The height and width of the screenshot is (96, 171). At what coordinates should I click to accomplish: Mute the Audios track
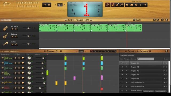[13, 45]
